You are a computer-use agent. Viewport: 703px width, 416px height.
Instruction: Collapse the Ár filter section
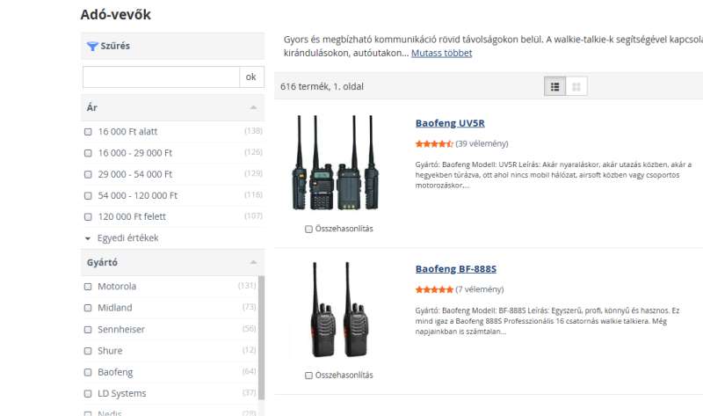[x=253, y=107]
